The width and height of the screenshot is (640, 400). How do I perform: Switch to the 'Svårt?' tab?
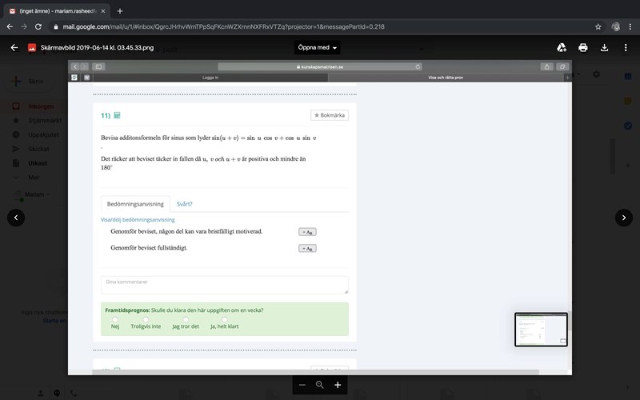point(184,204)
